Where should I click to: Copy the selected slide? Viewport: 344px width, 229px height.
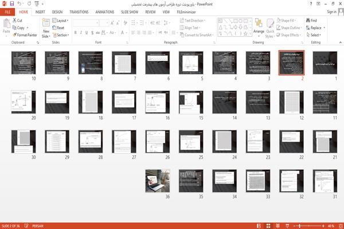coord(18,28)
